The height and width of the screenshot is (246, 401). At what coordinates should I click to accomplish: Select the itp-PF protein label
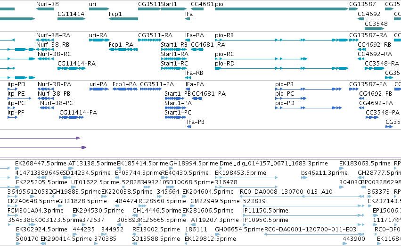(16, 113)
